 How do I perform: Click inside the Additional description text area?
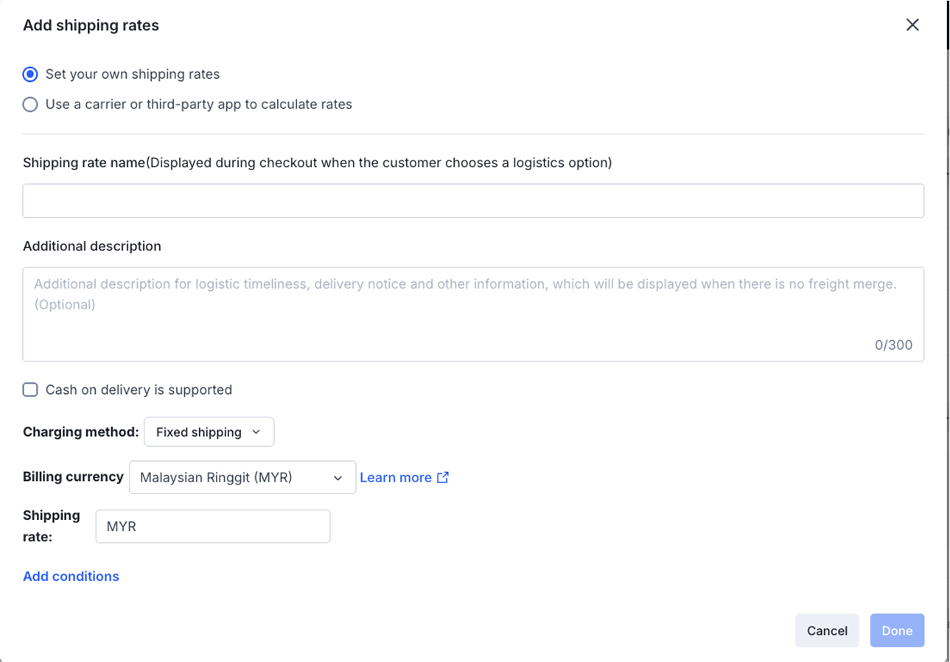pos(473,324)
